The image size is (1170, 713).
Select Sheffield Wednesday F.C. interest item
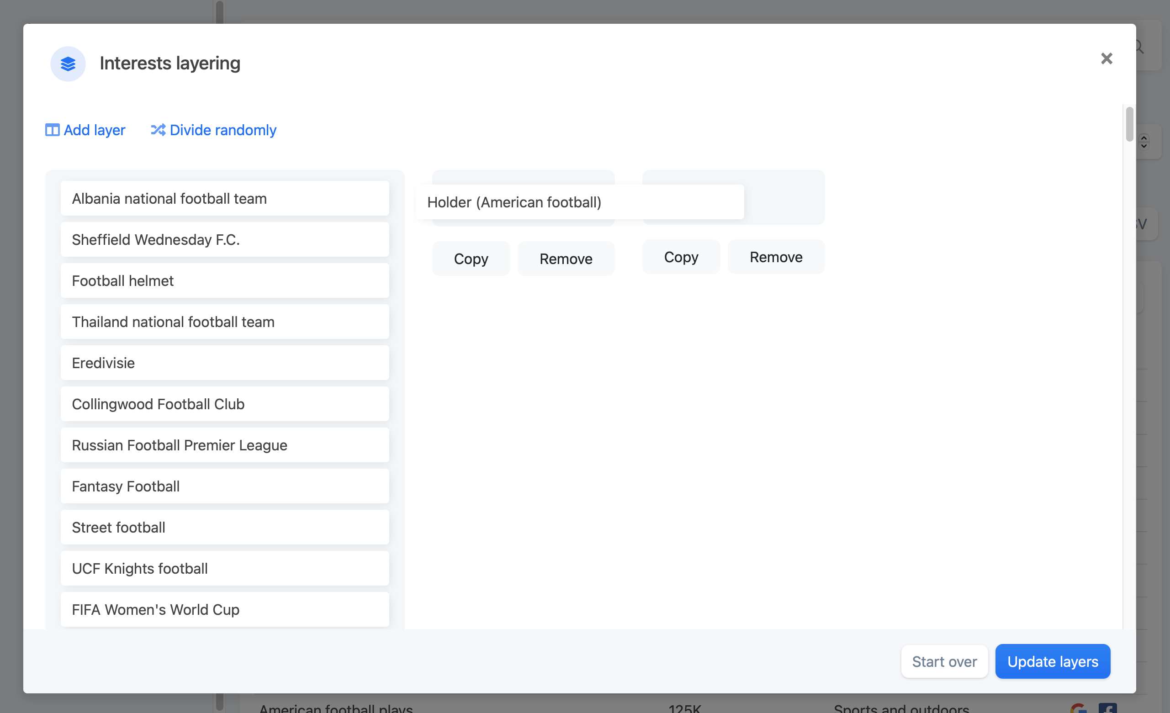pyautogui.click(x=225, y=239)
